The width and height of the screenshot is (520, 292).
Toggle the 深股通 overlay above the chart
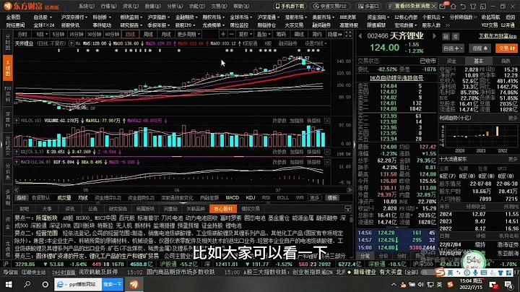[250, 43]
